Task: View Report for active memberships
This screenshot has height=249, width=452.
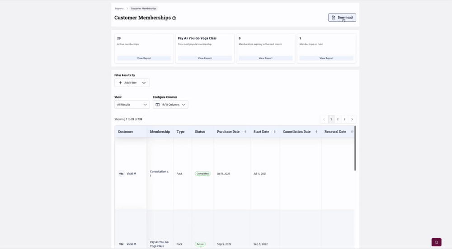Action: (144, 58)
